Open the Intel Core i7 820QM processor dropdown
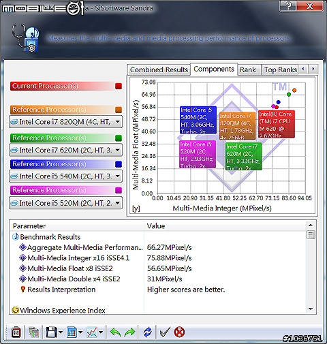 click(x=65, y=122)
